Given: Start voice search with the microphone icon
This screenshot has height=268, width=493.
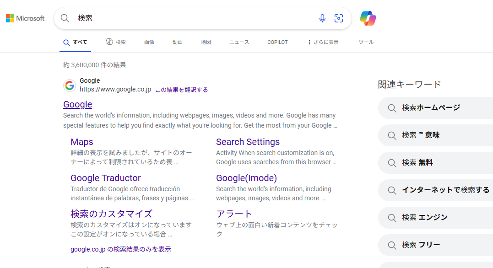Looking at the screenshot, I should (x=322, y=18).
